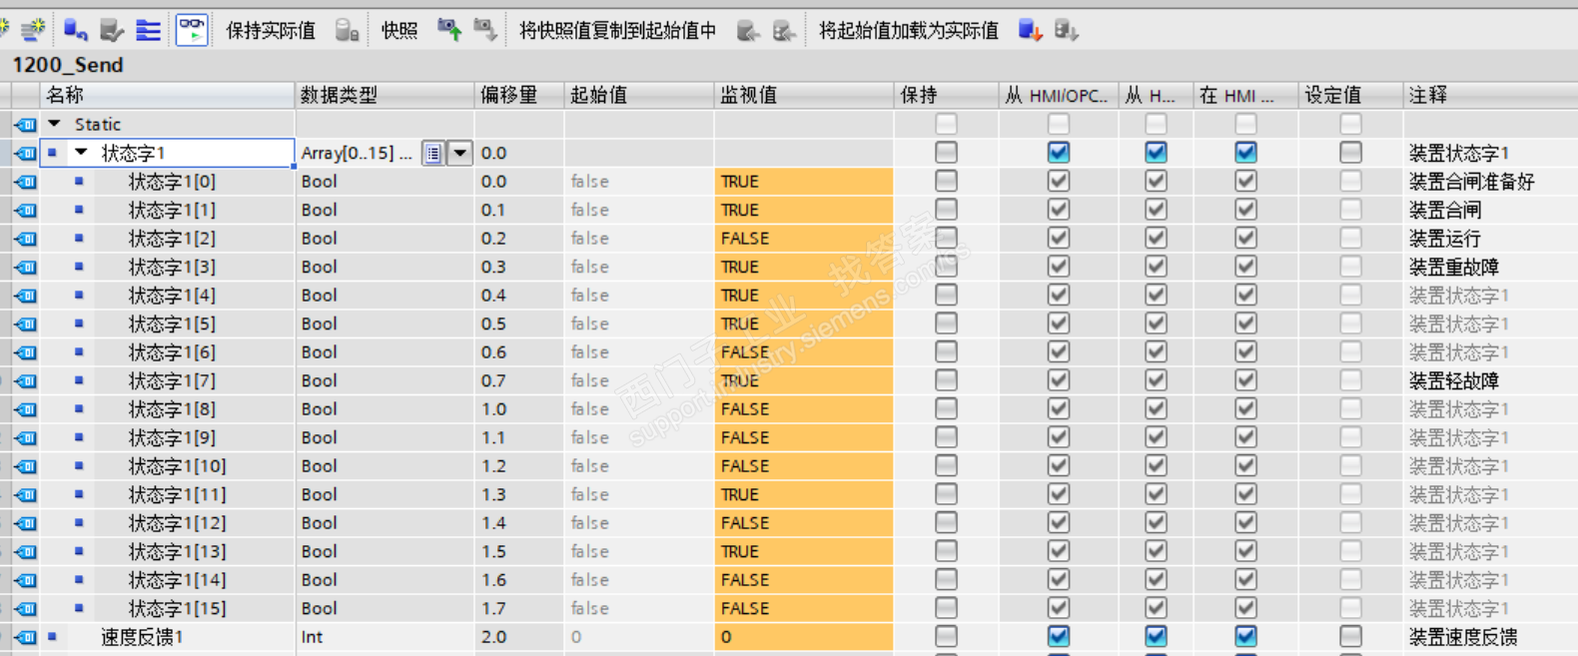
Task: Click the reset start values icon with blue cylinder
Action: [x=76, y=30]
